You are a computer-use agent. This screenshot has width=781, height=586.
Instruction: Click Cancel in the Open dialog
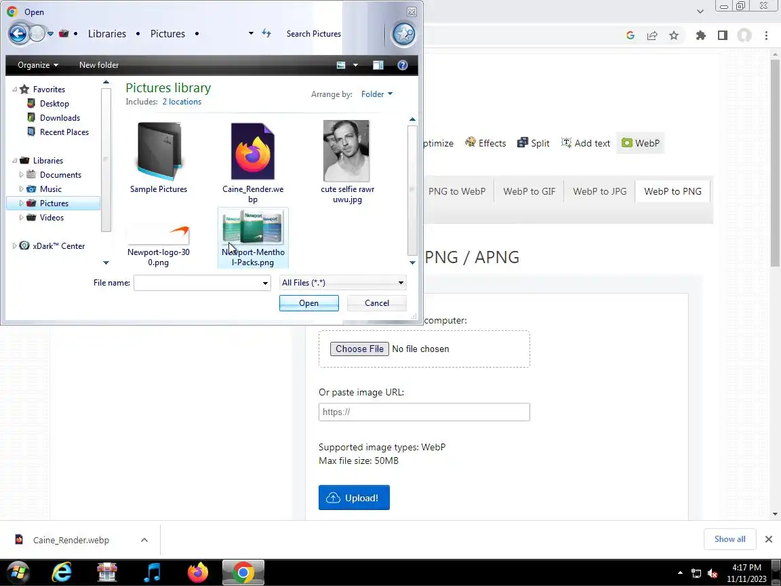[x=376, y=303]
